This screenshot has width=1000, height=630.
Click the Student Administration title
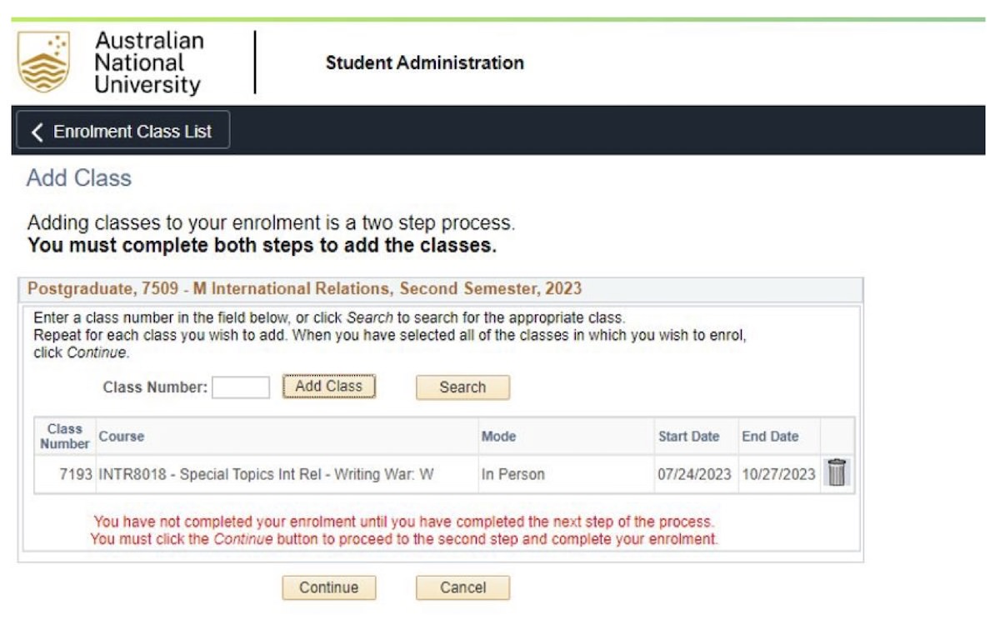[425, 62]
